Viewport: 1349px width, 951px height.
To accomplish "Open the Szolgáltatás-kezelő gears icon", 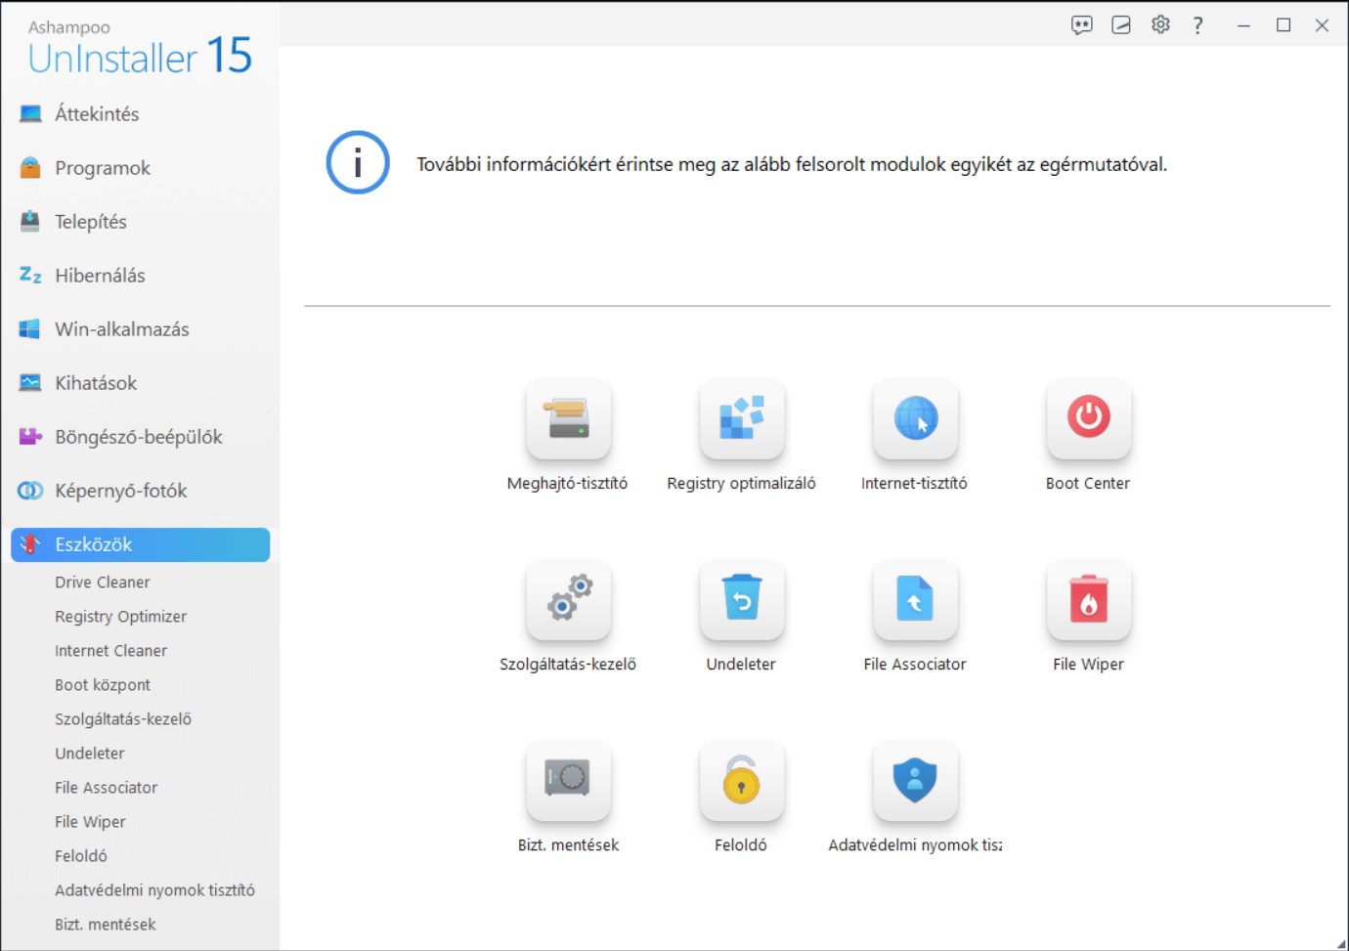I will (568, 599).
